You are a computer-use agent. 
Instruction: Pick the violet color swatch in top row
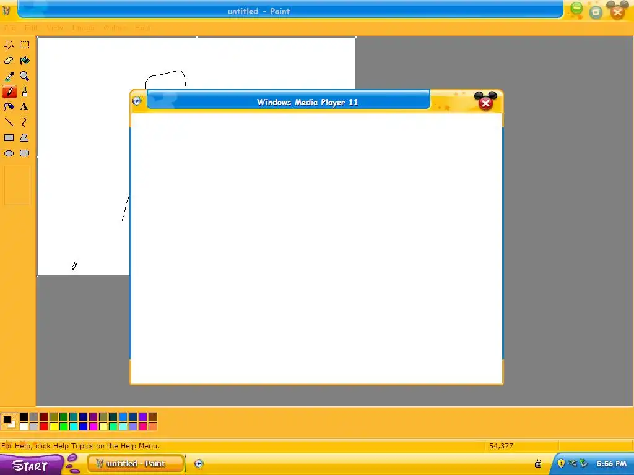click(143, 417)
